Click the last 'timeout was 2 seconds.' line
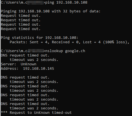 pyautogui.click(x=34, y=108)
